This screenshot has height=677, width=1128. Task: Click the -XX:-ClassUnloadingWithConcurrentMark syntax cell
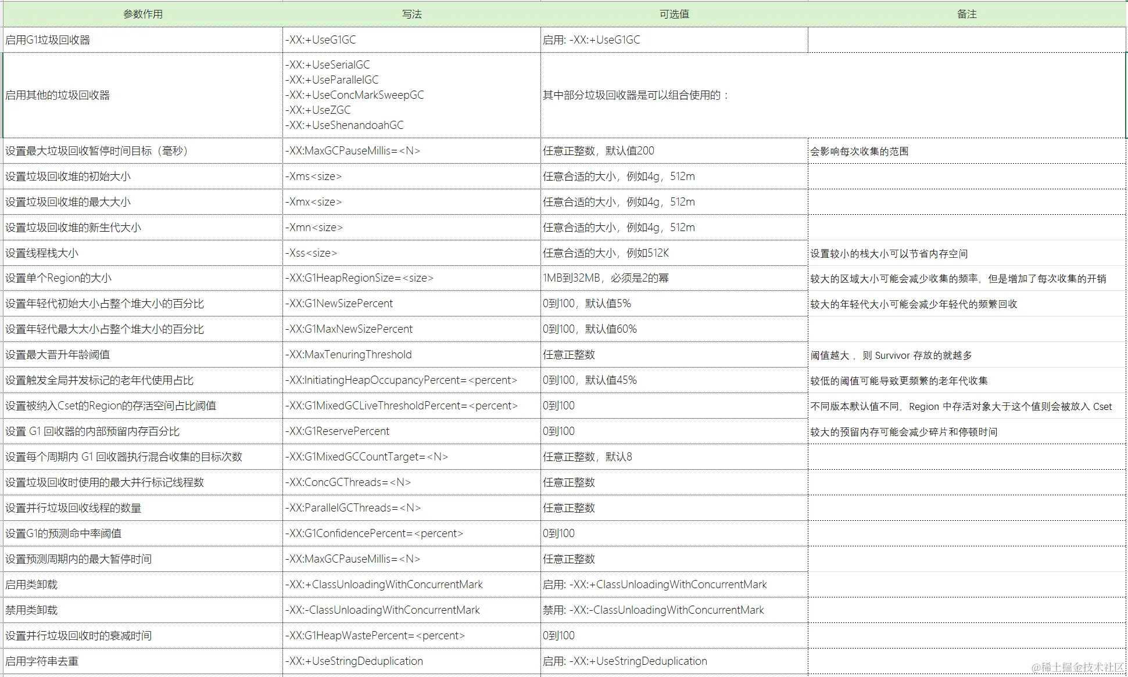383,610
